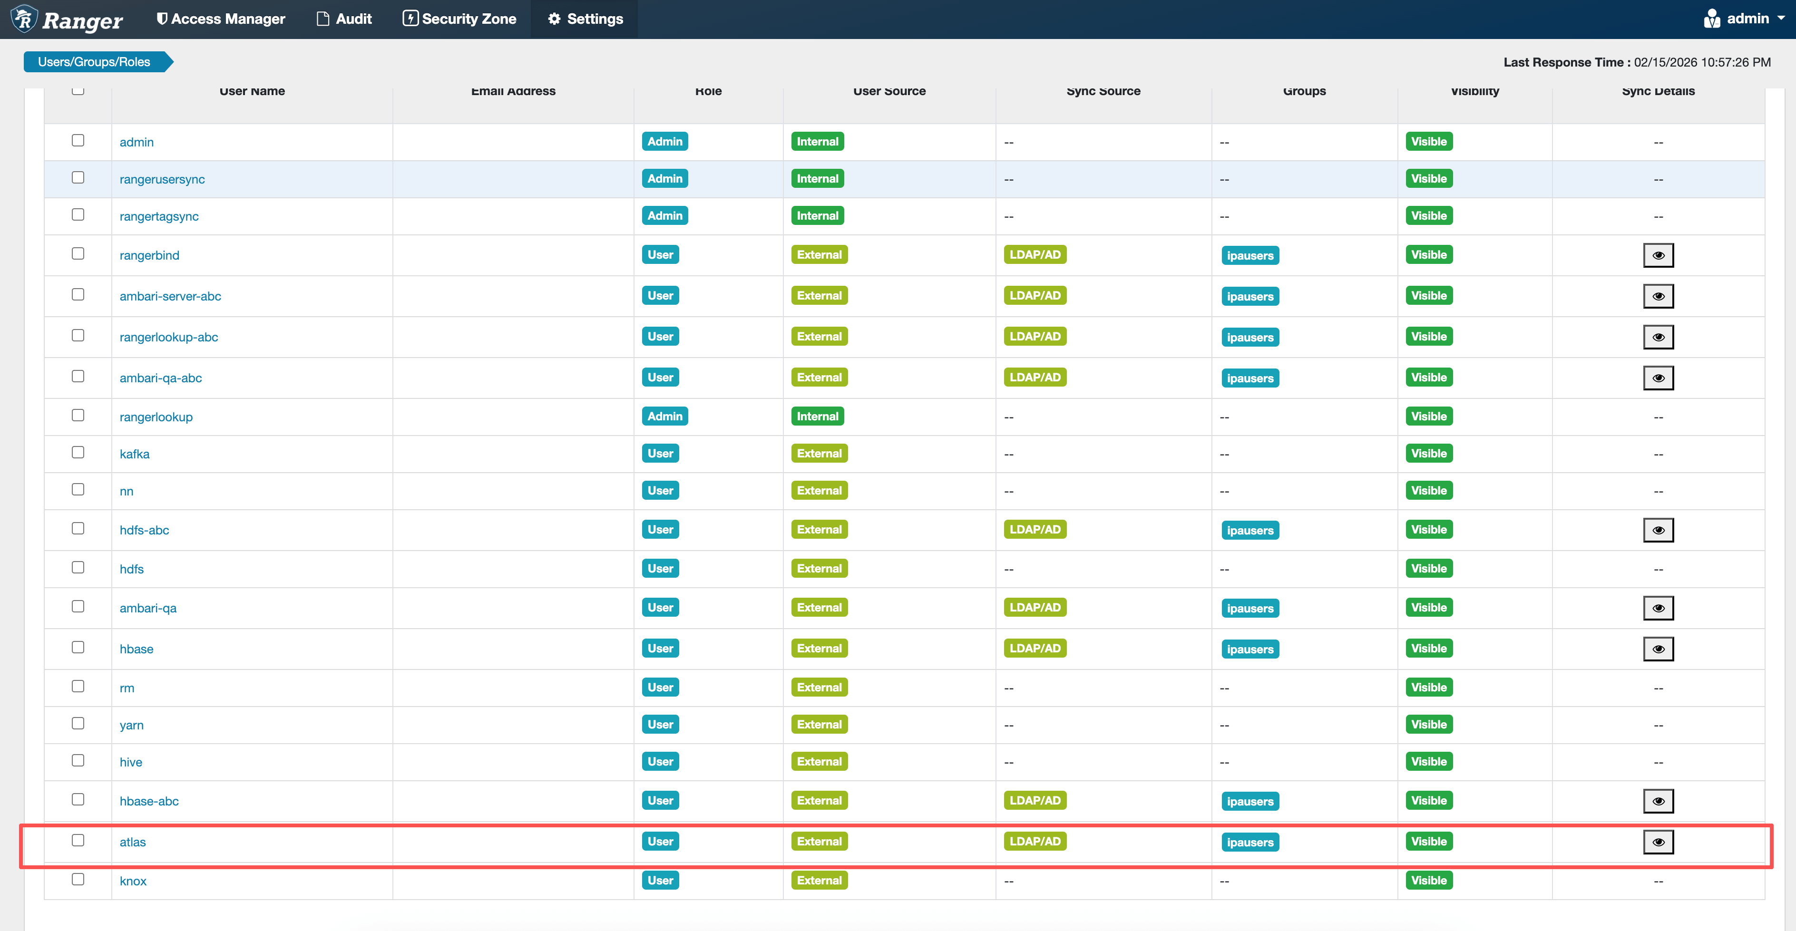Check the checkbox for rangerusersync
The width and height of the screenshot is (1796, 931).
point(78,178)
